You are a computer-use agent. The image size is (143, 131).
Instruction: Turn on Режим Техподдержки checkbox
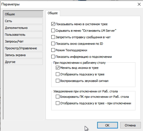click(53, 50)
